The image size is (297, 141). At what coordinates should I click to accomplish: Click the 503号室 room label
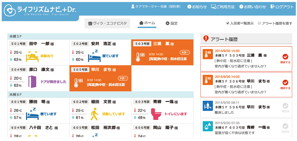click(142, 44)
